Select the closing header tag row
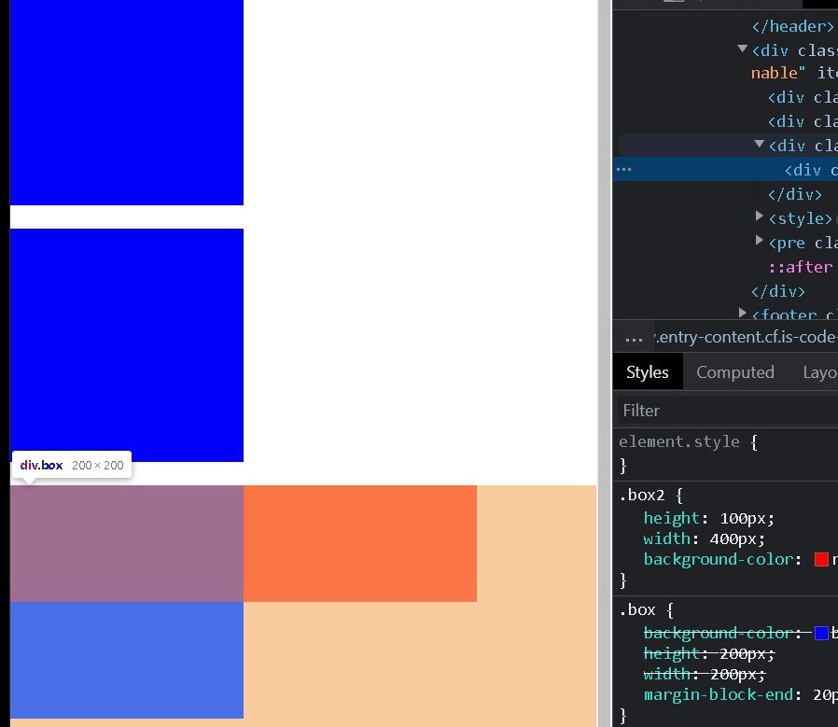 [x=792, y=26]
